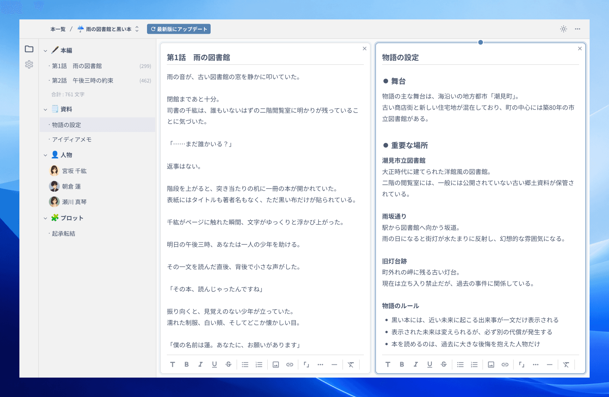Click the text 旧灯台跡
Viewport: 609px width, 397px height.
394,261
